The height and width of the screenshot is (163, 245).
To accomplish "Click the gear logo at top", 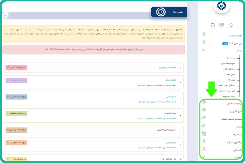I will click(221, 6).
